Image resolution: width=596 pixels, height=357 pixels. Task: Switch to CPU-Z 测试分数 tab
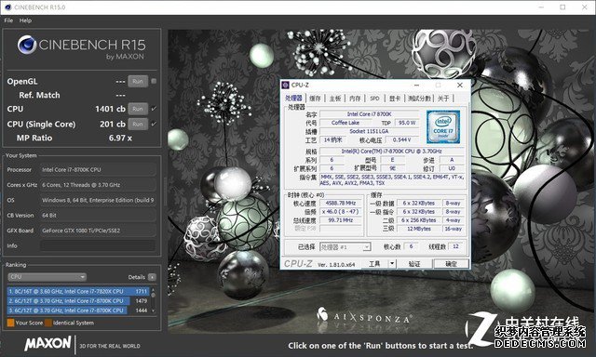tap(419, 99)
